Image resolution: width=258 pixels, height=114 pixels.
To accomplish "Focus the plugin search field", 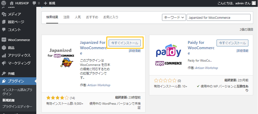I will (x=218, y=17).
